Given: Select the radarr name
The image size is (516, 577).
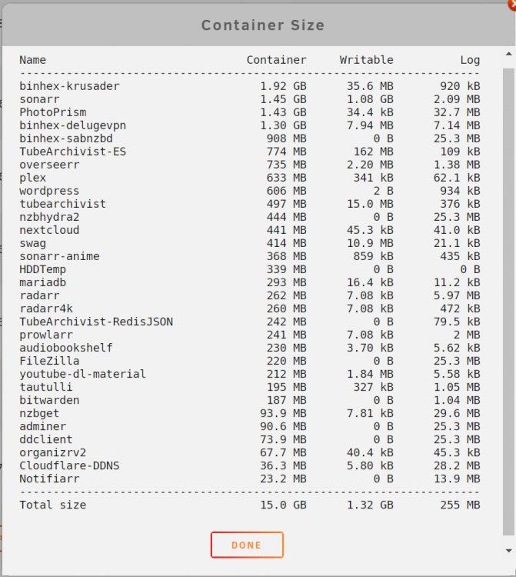Looking at the screenshot, I should (39, 296).
